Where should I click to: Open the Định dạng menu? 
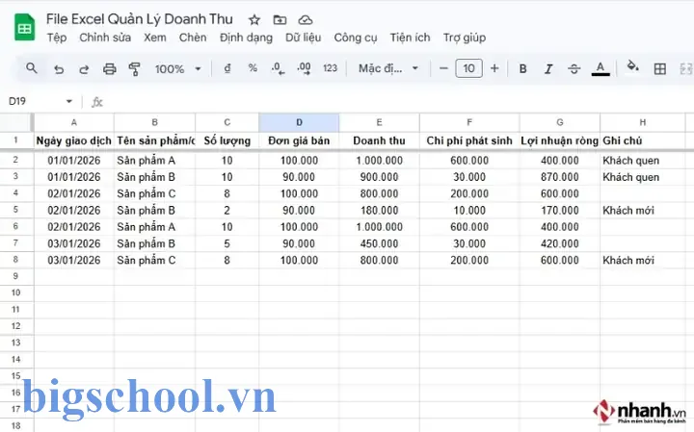246,38
